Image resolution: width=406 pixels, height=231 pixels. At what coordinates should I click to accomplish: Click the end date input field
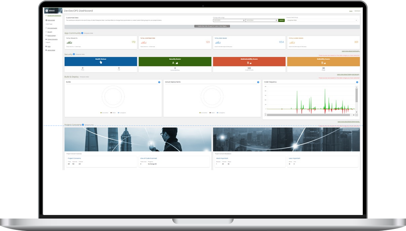point(262,20)
